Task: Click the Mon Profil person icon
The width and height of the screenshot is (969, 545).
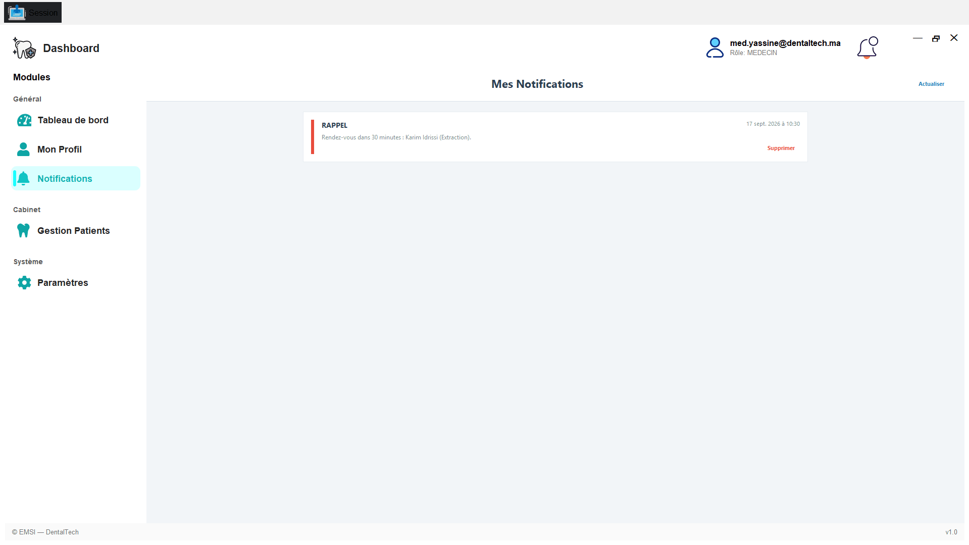Action: [x=23, y=149]
